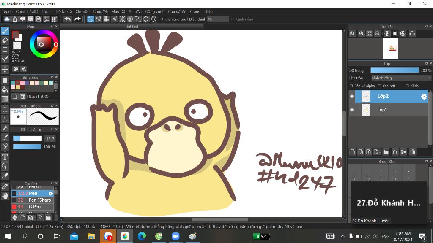Select the Text tool
This screenshot has width=433, height=243.
click(5, 157)
